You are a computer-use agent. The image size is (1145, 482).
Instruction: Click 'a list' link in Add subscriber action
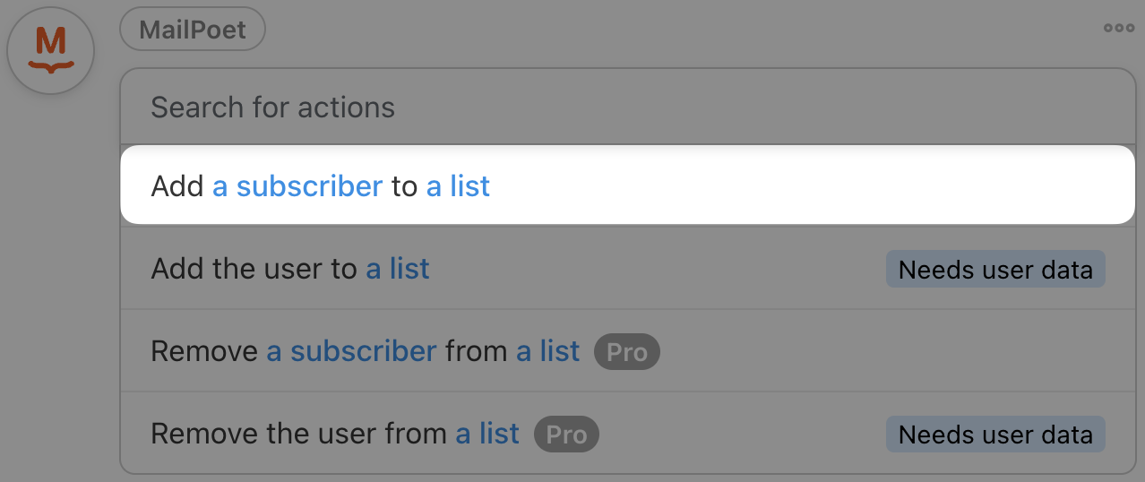pyautogui.click(x=458, y=185)
